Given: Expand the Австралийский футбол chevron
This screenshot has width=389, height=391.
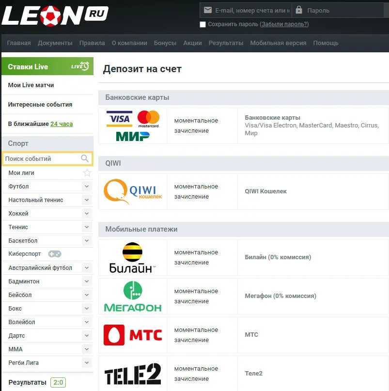Looking at the screenshot, I should pos(87,267).
